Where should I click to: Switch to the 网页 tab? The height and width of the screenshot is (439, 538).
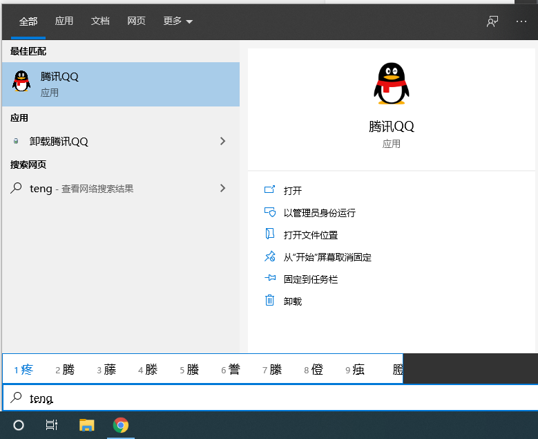click(136, 21)
